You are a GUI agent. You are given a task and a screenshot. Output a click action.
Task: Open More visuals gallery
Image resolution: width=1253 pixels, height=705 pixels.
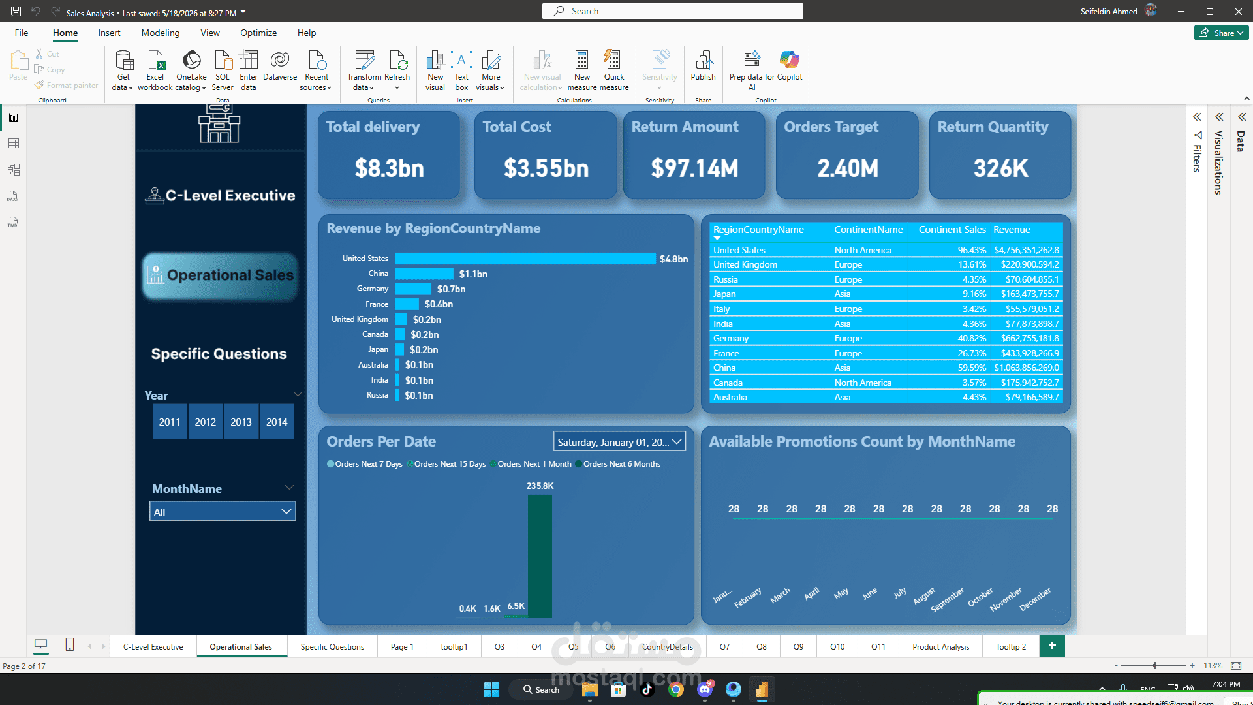pos(491,70)
